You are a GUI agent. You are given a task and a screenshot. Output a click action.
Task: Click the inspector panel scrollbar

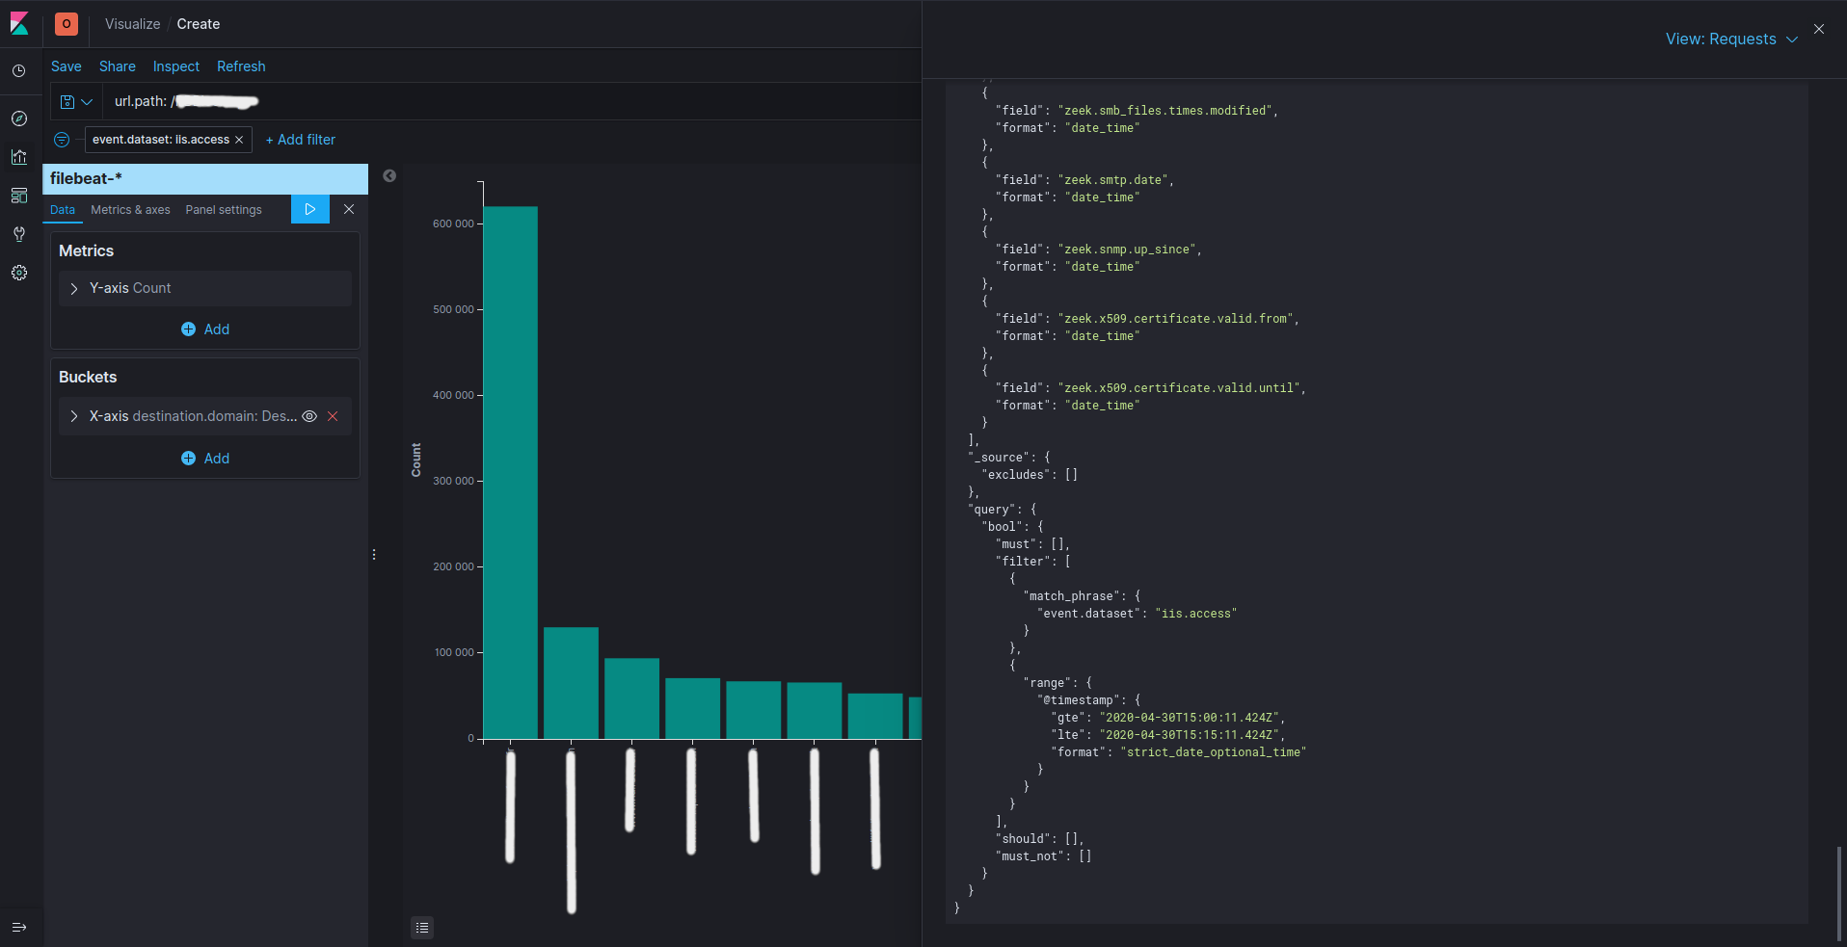(1840, 893)
